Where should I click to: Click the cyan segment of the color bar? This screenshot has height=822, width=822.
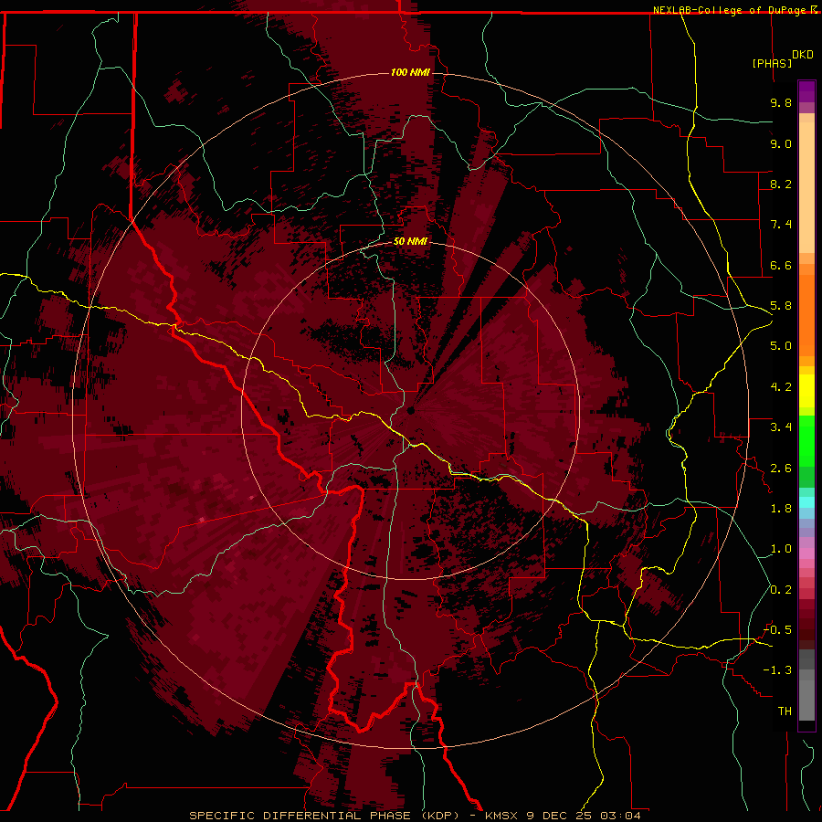pyautogui.click(x=806, y=502)
